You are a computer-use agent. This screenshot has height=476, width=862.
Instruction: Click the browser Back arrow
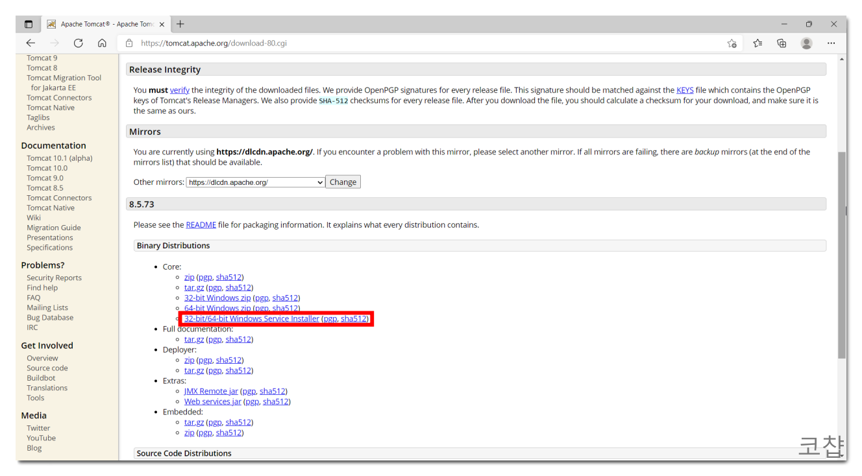tap(31, 43)
